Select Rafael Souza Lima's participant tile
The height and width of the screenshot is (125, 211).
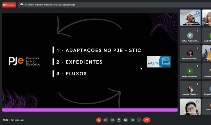click(190, 71)
